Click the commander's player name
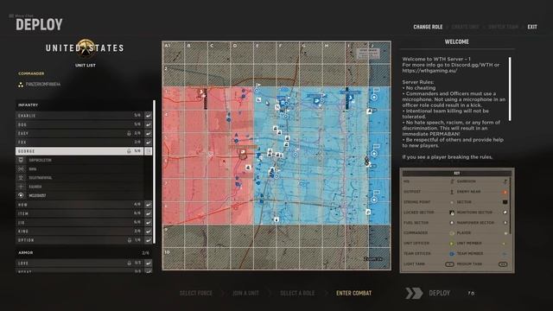This screenshot has height=311, width=553. 43,85
